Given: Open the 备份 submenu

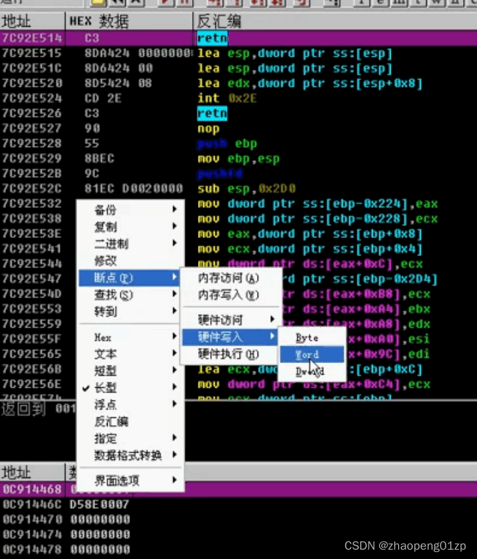Looking at the screenshot, I should tap(130, 210).
